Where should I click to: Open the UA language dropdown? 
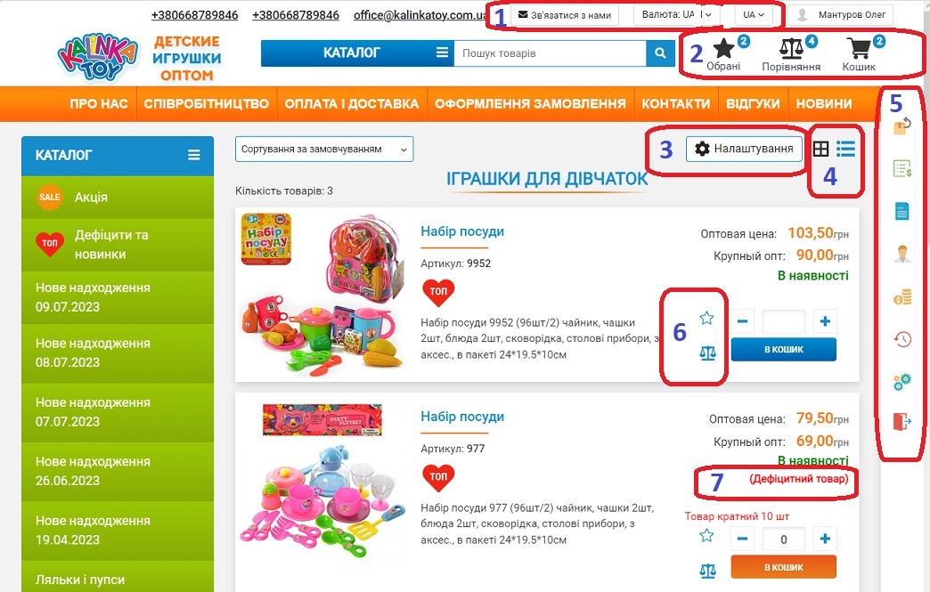754,15
